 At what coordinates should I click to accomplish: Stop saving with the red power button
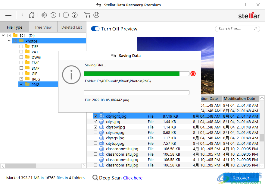click(x=193, y=74)
